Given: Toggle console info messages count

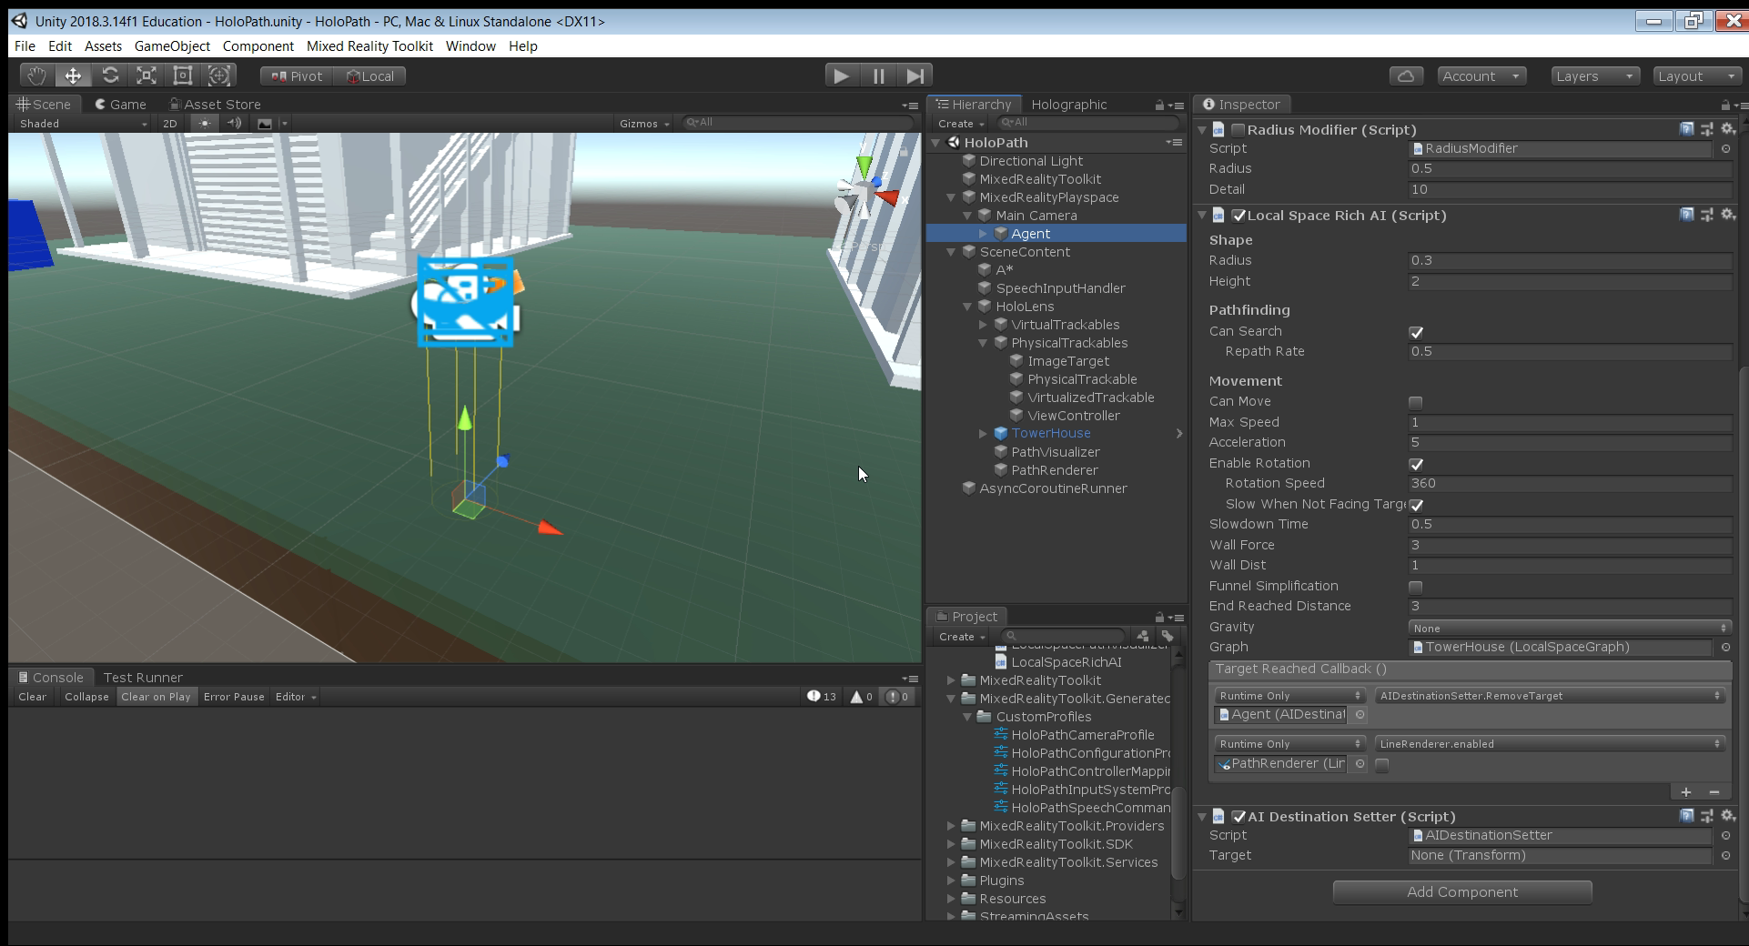Looking at the screenshot, I should (x=821, y=697).
